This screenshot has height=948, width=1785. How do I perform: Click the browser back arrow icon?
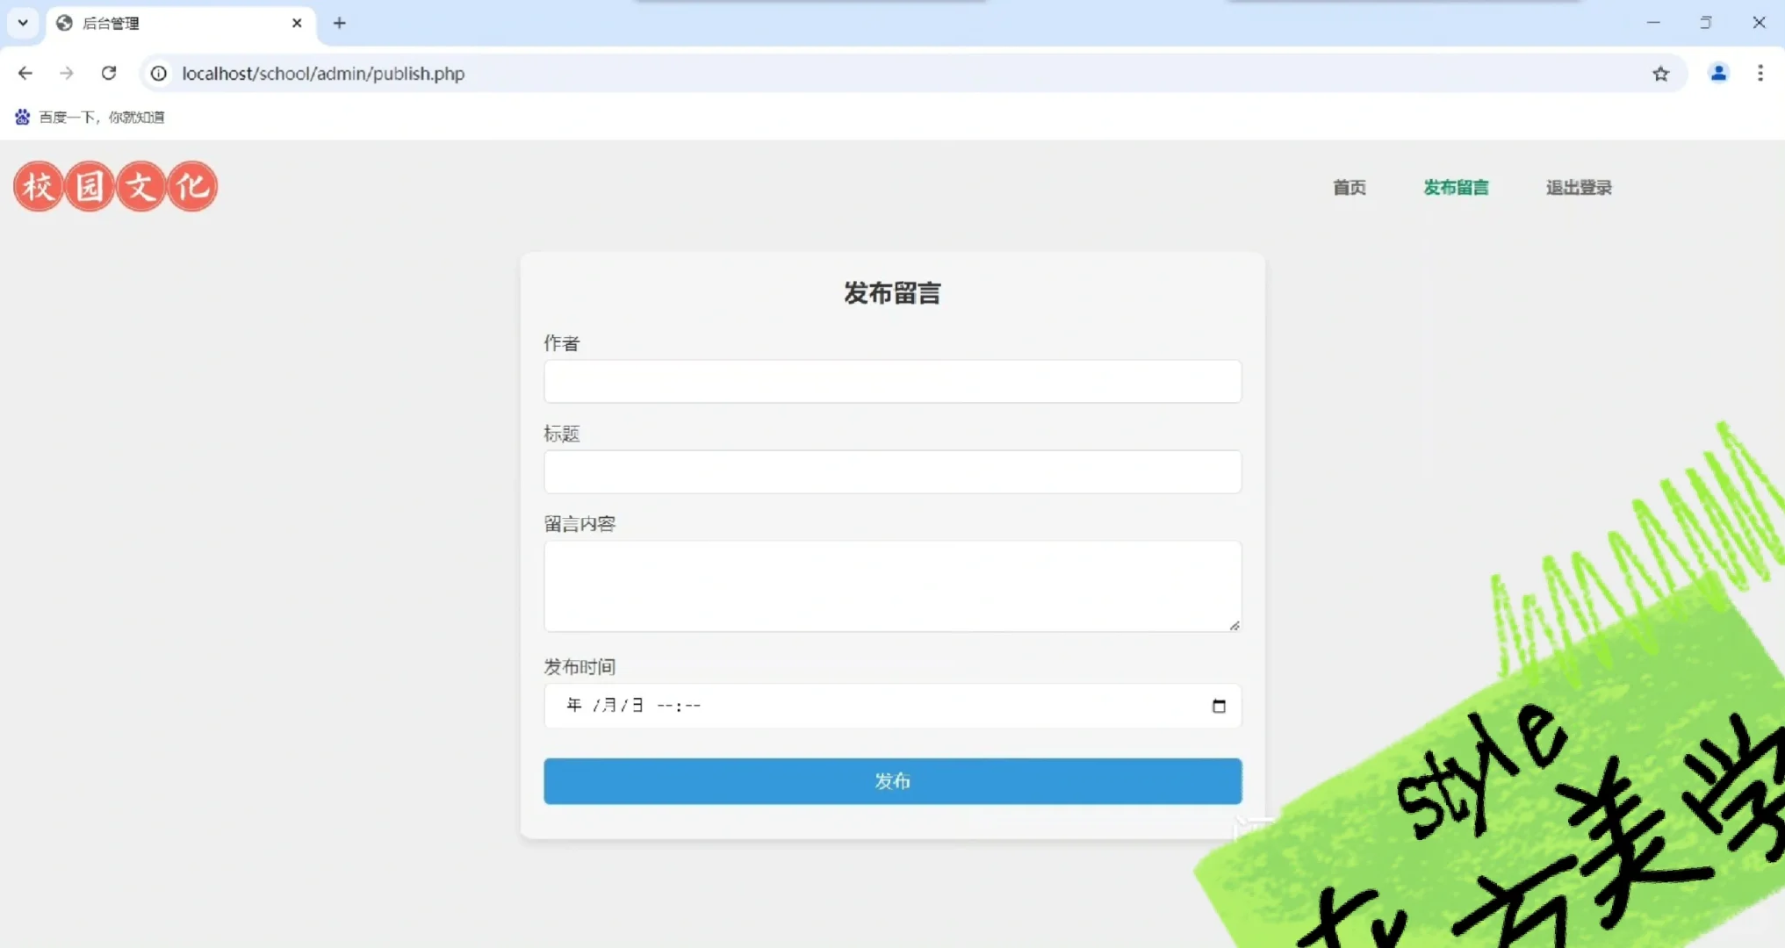[25, 73]
